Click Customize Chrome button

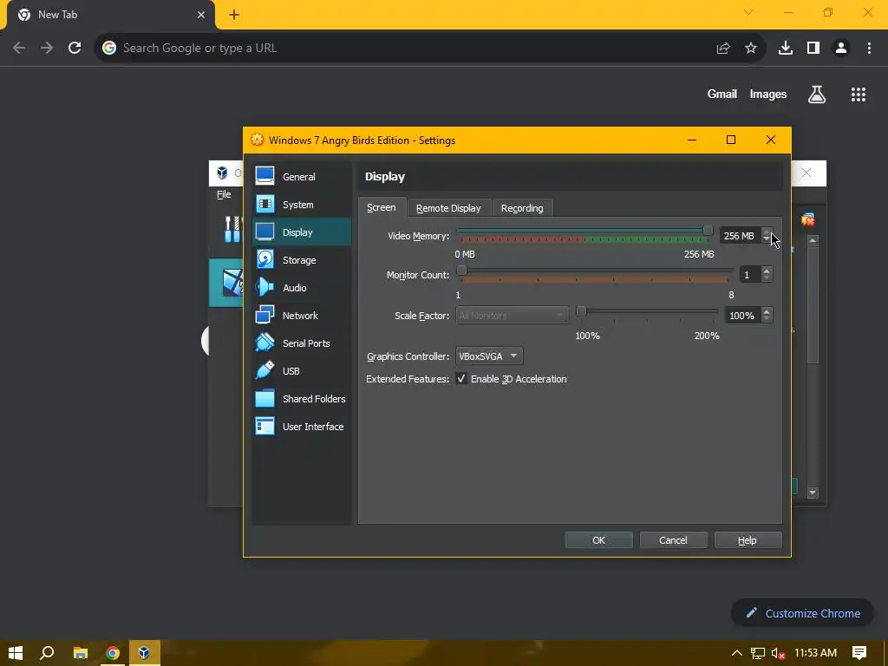(802, 613)
